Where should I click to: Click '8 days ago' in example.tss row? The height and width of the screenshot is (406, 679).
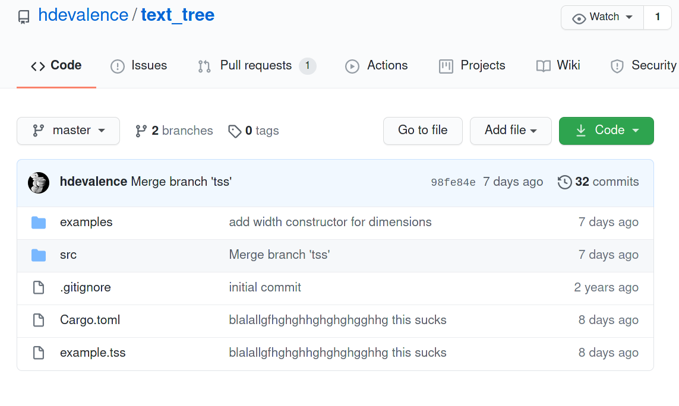pos(608,353)
